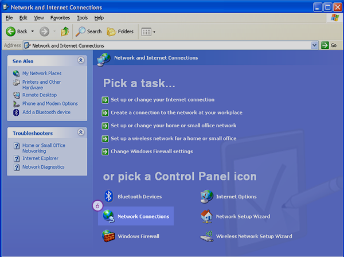
Task: Click Create a connection to workplace network link
Action: (177, 112)
